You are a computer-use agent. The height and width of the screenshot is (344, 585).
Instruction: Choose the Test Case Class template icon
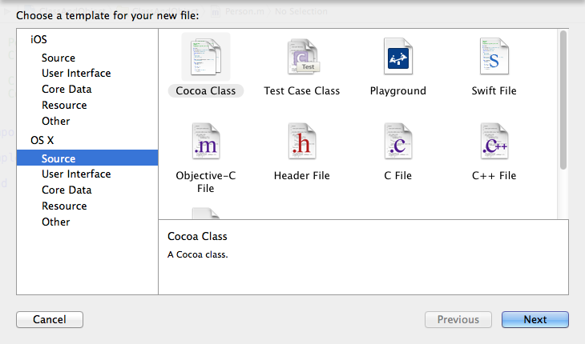302,57
